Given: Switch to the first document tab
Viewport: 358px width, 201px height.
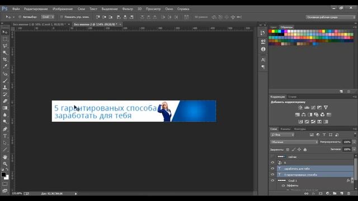Looking at the screenshot, I should (x=39, y=24).
